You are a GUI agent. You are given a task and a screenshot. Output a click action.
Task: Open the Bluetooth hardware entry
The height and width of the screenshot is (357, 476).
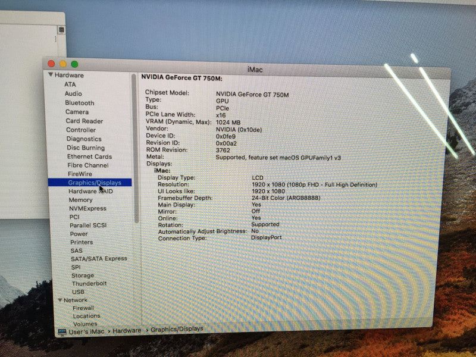click(80, 103)
